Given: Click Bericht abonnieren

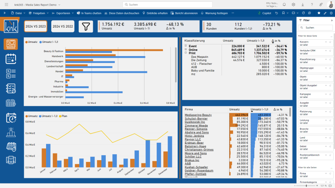Looking at the screenshot, I should (x=184, y=13).
